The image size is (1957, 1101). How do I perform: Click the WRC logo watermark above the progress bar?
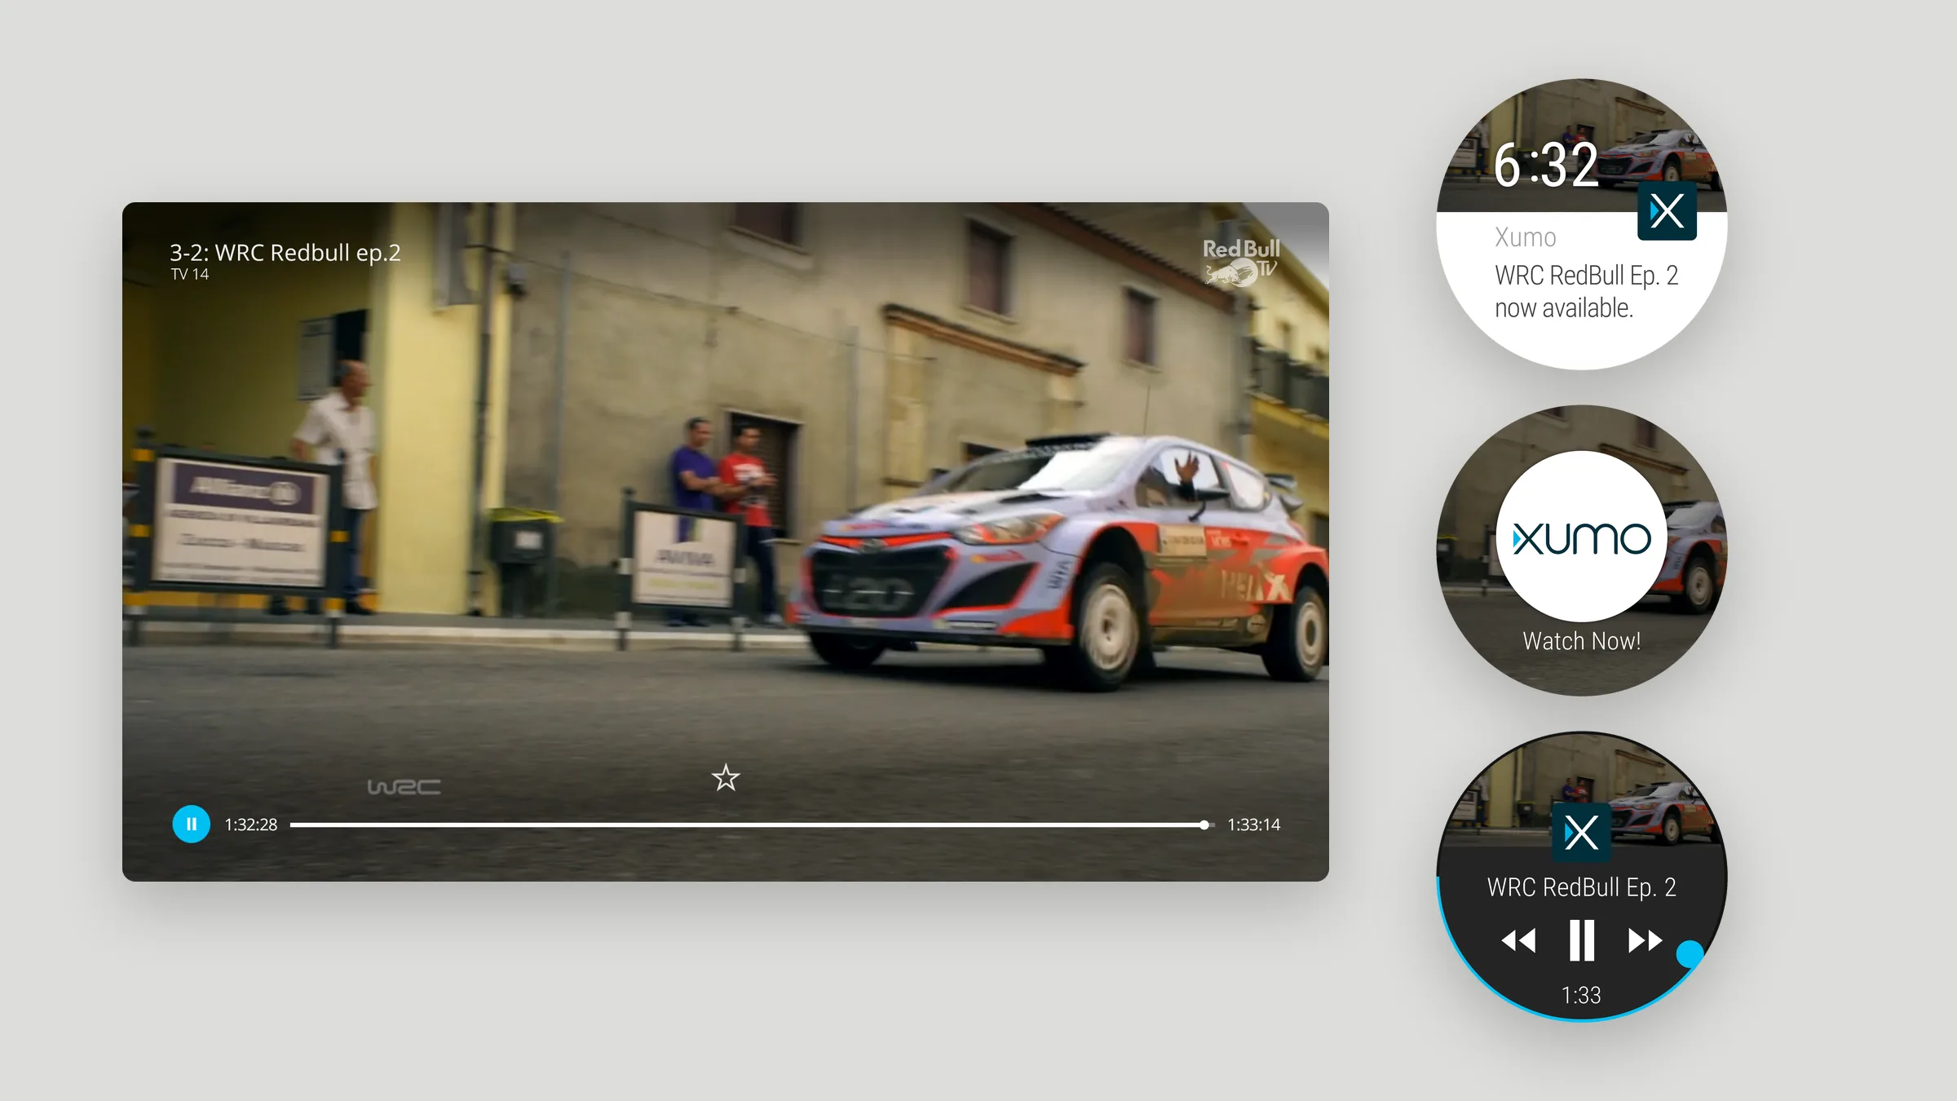tap(404, 786)
